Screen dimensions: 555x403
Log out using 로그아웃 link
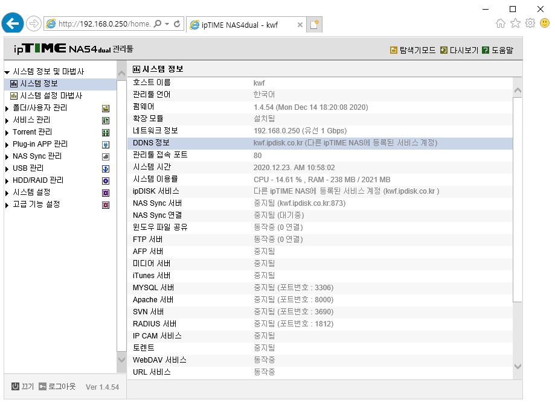pos(57,386)
